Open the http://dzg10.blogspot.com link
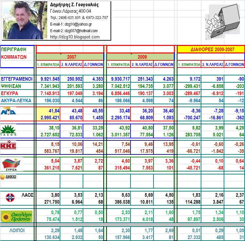Screen dimensions: 245x241 point(75,37)
